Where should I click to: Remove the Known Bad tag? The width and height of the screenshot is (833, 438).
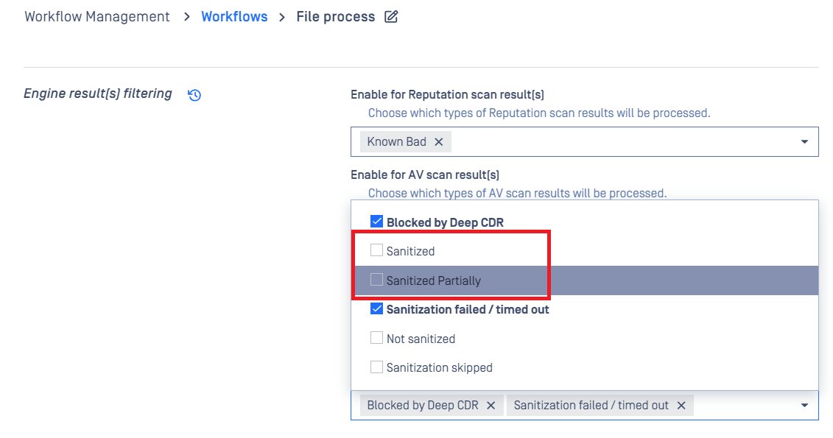pos(439,142)
